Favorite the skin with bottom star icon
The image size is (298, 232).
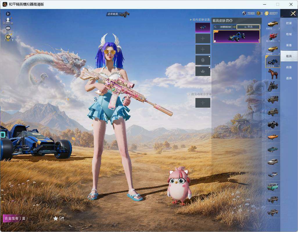click(55, 219)
